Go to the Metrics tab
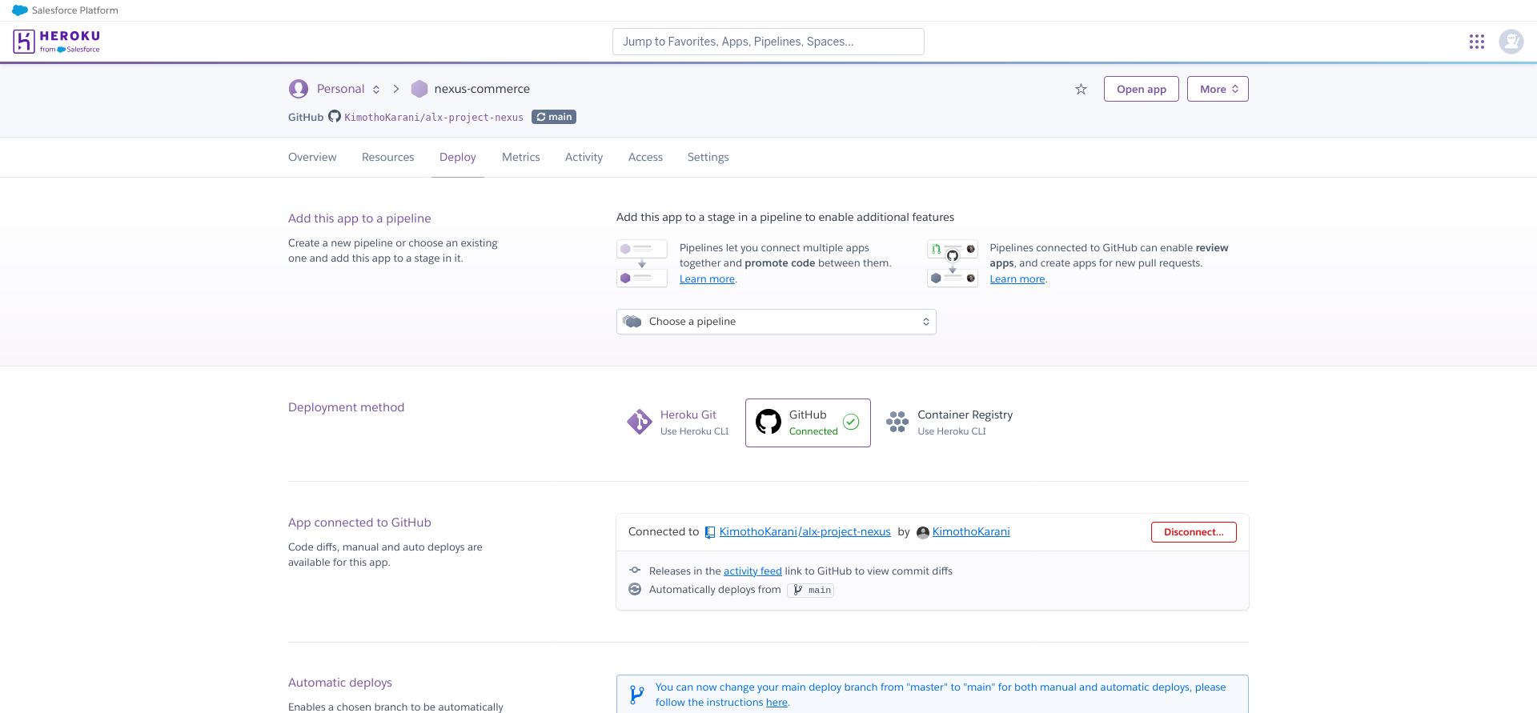 click(521, 157)
